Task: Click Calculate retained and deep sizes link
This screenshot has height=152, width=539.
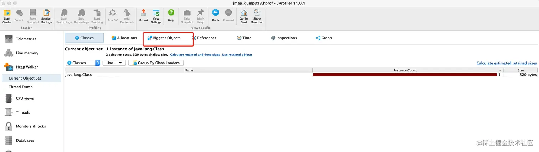Action: tap(195, 55)
